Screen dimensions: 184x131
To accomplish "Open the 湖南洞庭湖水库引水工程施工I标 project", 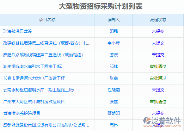I will pyautogui.click(x=33, y=66).
